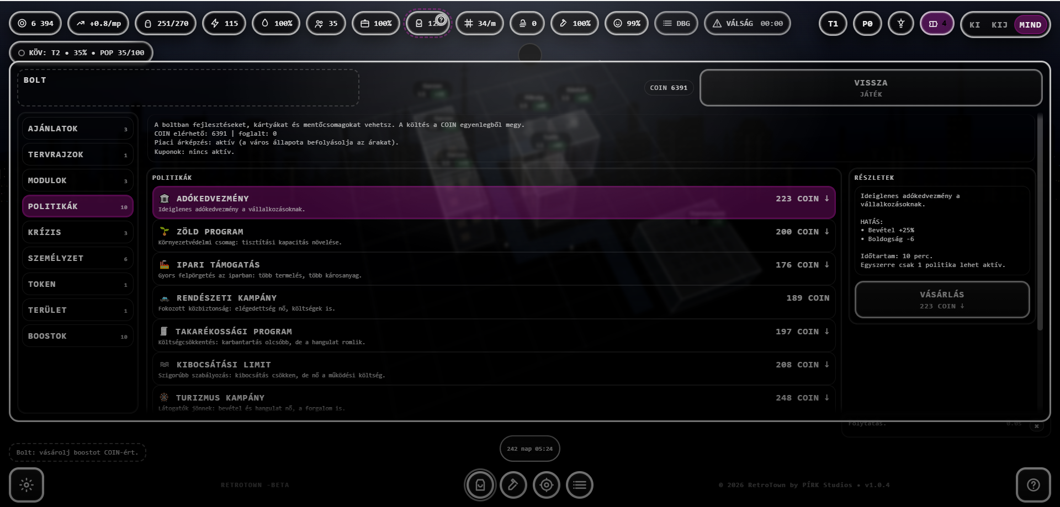The width and height of the screenshot is (1060, 507).
Task: Return to game with VISSZA button
Action: [871, 88]
